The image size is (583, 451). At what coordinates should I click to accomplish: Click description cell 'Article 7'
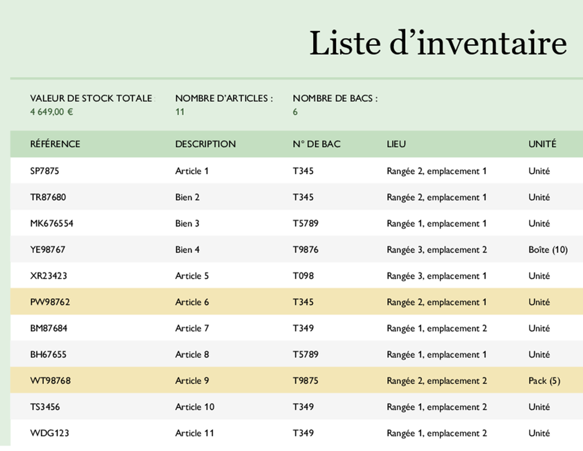[192, 328]
